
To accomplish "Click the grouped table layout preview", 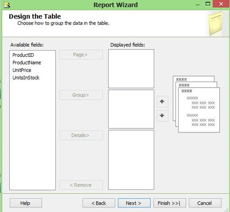I will 196,104.
